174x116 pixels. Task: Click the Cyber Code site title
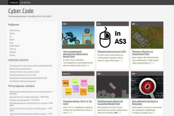(x=21, y=11)
